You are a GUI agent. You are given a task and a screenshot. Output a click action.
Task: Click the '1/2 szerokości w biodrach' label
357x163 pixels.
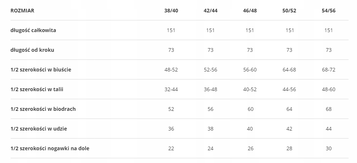pyautogui.click(x=43, y=109)
